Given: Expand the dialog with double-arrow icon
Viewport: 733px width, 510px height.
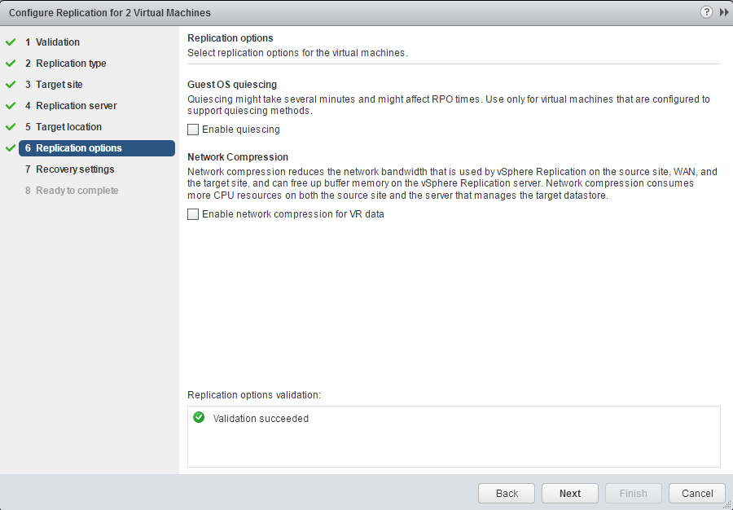Looking at the screenshot, I should [723, 12].
